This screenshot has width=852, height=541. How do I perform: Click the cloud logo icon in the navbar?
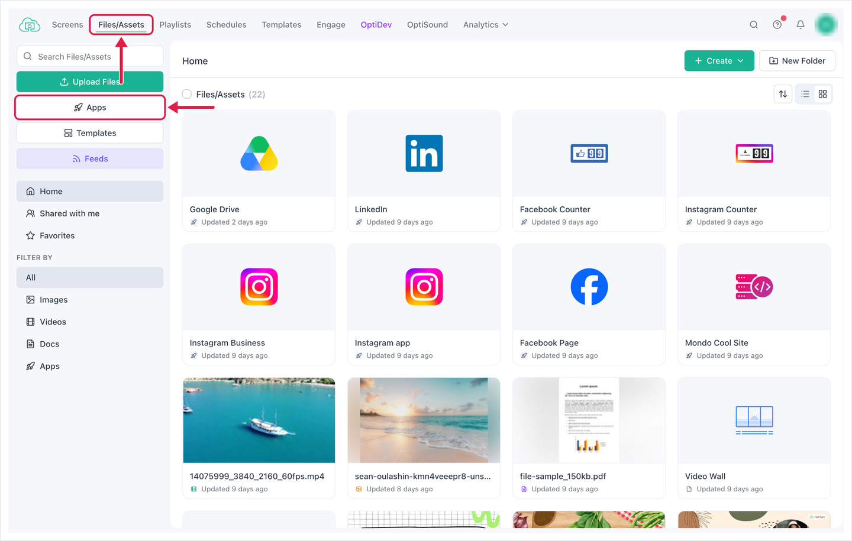pyautogui.click(x=30, y=25)
